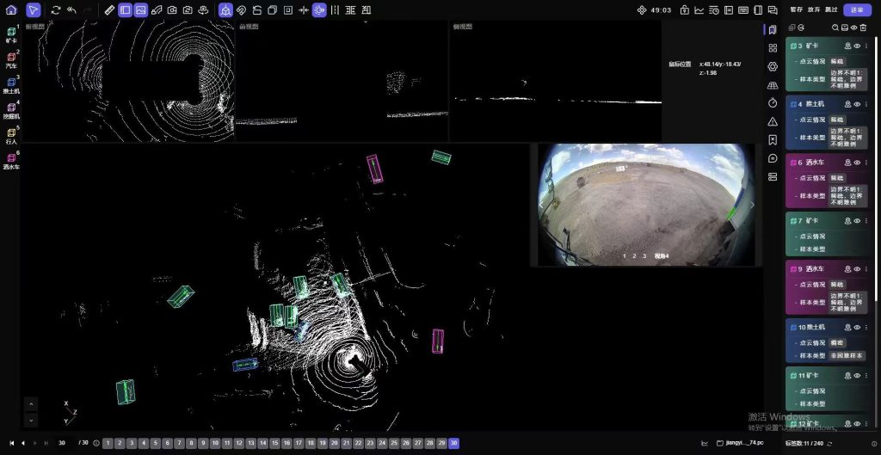Select the ruler measurement tool
The width and height of the screenshot is (881, 455).
(108, 10)
